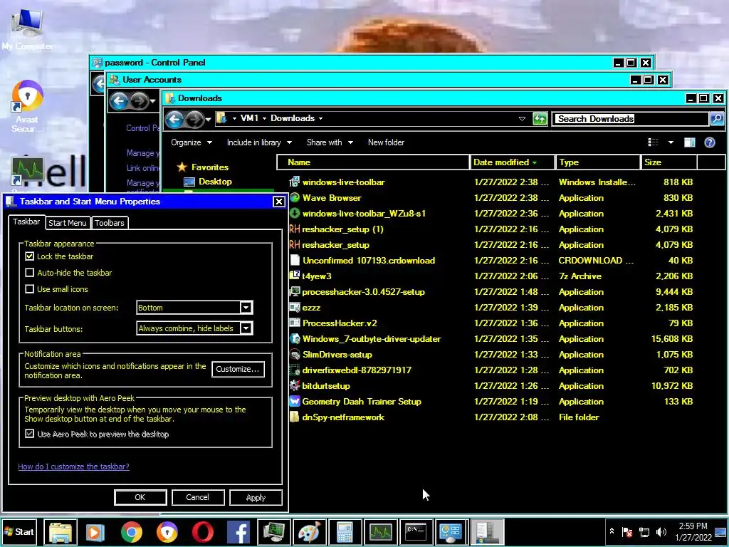Click New folder in Downloads toolbar
729x547 pixels.
[386, 142]
